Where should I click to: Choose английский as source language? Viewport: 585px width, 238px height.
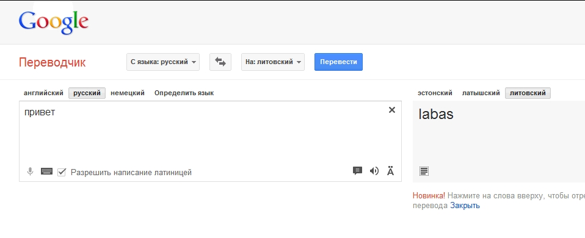(43, 93)
